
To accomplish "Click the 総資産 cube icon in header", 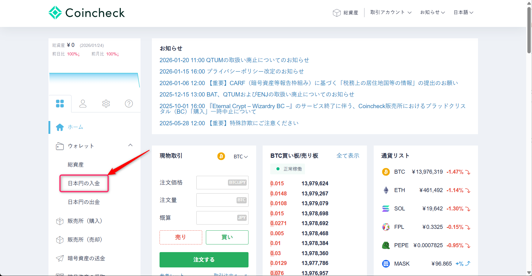I will pyautogui.click(x=337, y=13).
